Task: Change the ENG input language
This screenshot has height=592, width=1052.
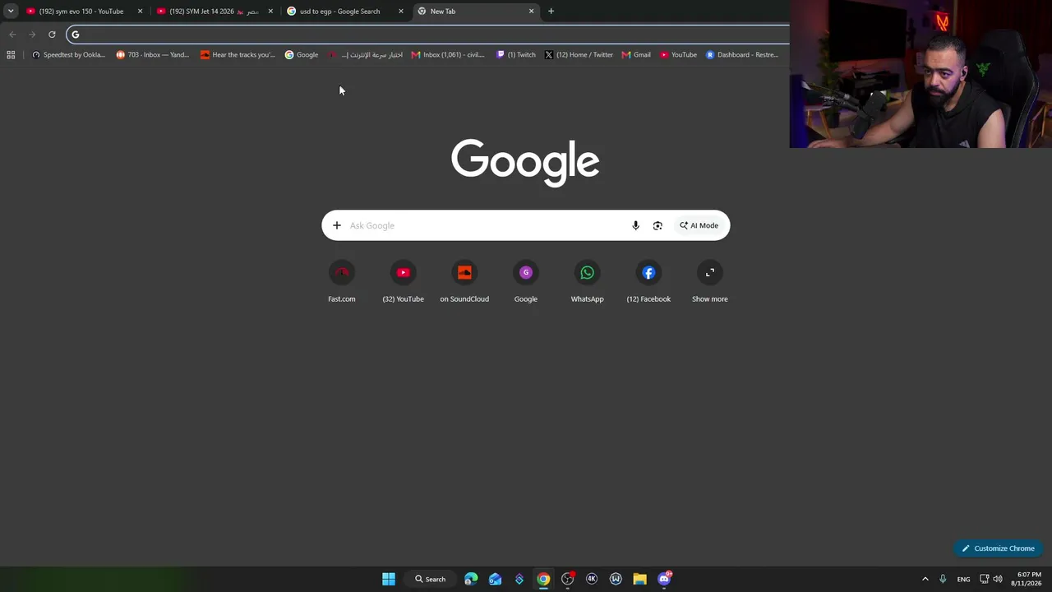Action: tap(963, 579)
